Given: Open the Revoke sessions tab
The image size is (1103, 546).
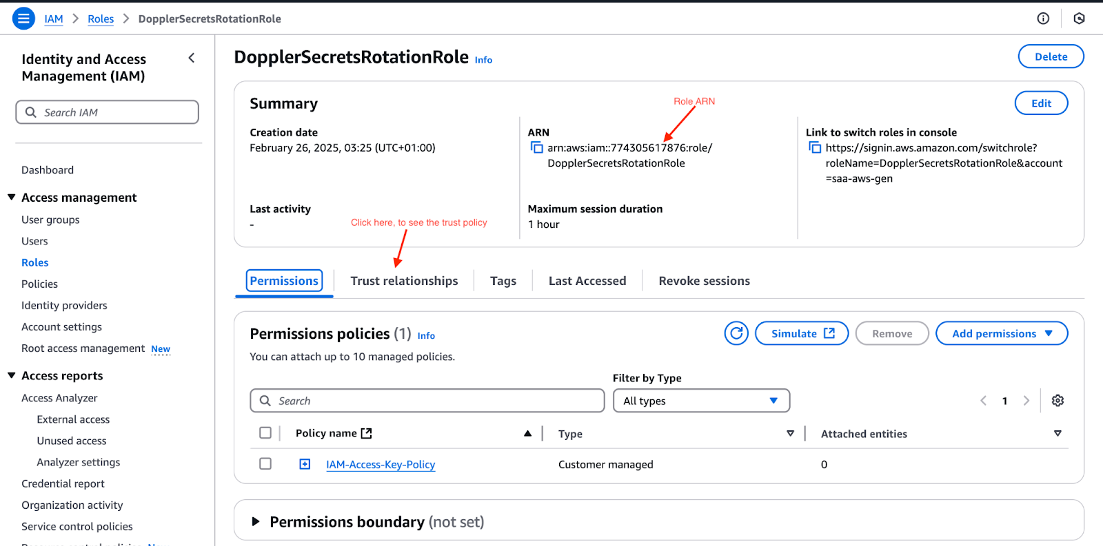Looking at the screenshot, I should tap(704, 281).
